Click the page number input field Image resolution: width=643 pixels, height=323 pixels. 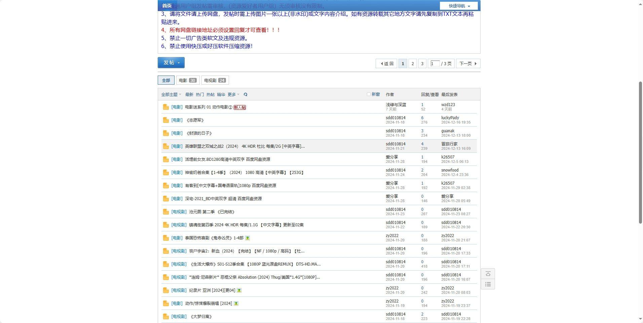click(435, 63)
